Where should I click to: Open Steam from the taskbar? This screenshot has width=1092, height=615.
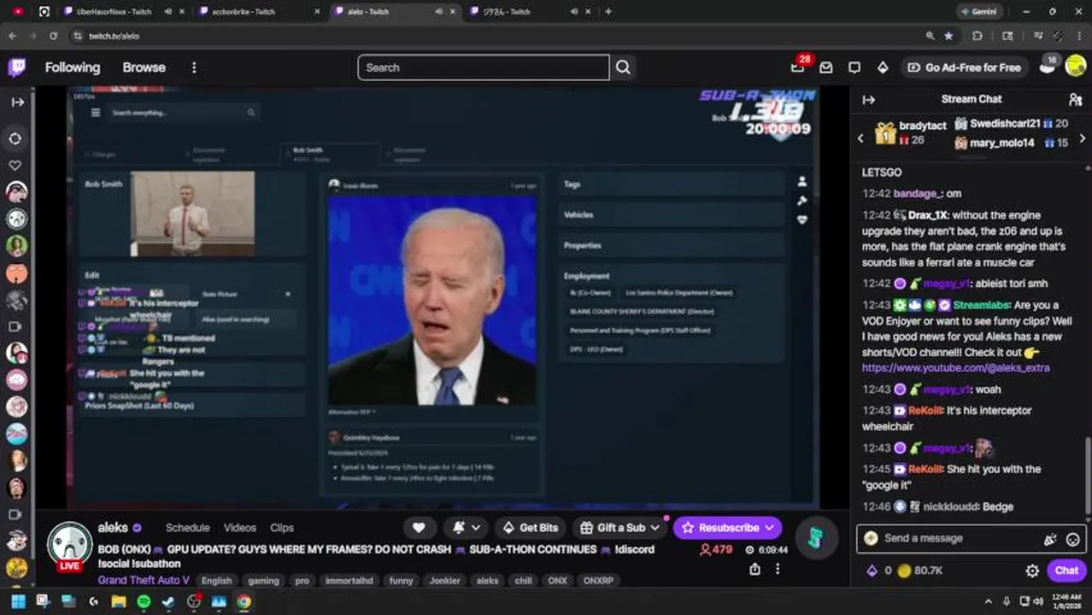click(x=168, y=601)
